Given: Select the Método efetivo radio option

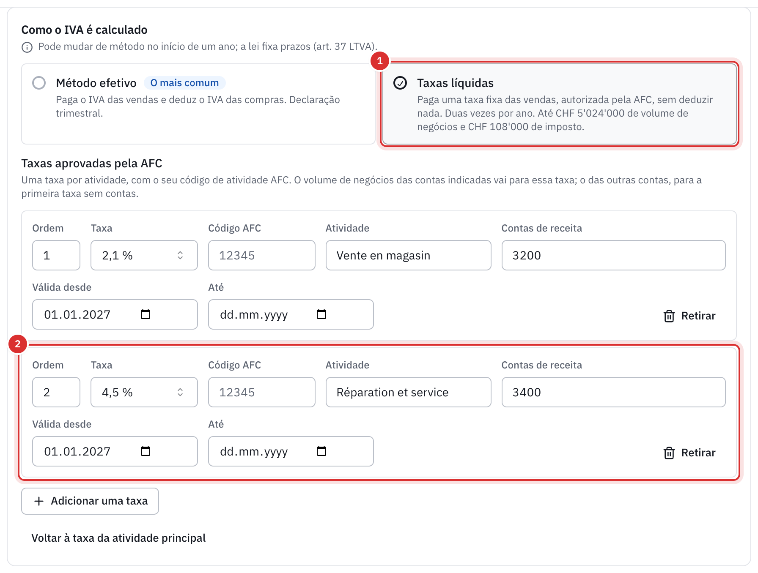Looking at the screenshot, I should 39,83.
